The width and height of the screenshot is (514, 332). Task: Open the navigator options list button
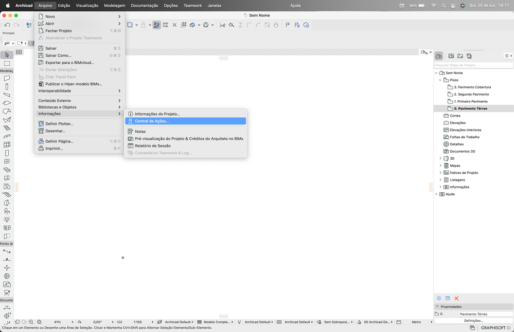508,56
